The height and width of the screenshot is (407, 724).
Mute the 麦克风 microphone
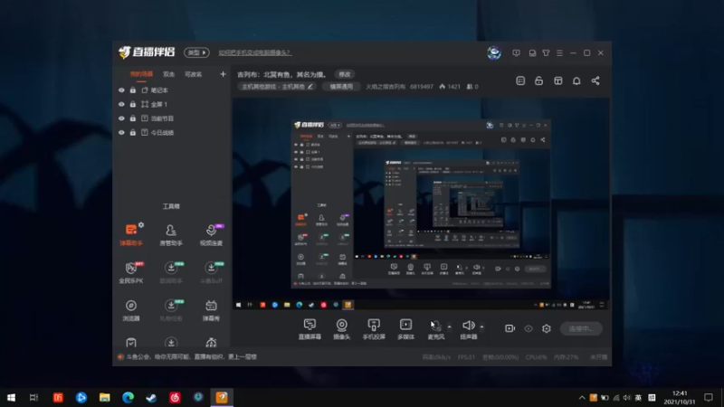pos(435,329)
